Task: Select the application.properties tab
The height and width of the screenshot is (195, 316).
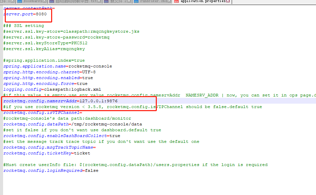Action: (x=203, y=1)
